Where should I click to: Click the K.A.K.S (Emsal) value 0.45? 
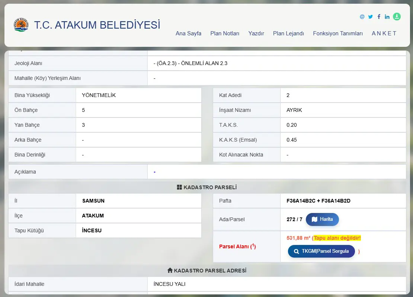point(292,140)
